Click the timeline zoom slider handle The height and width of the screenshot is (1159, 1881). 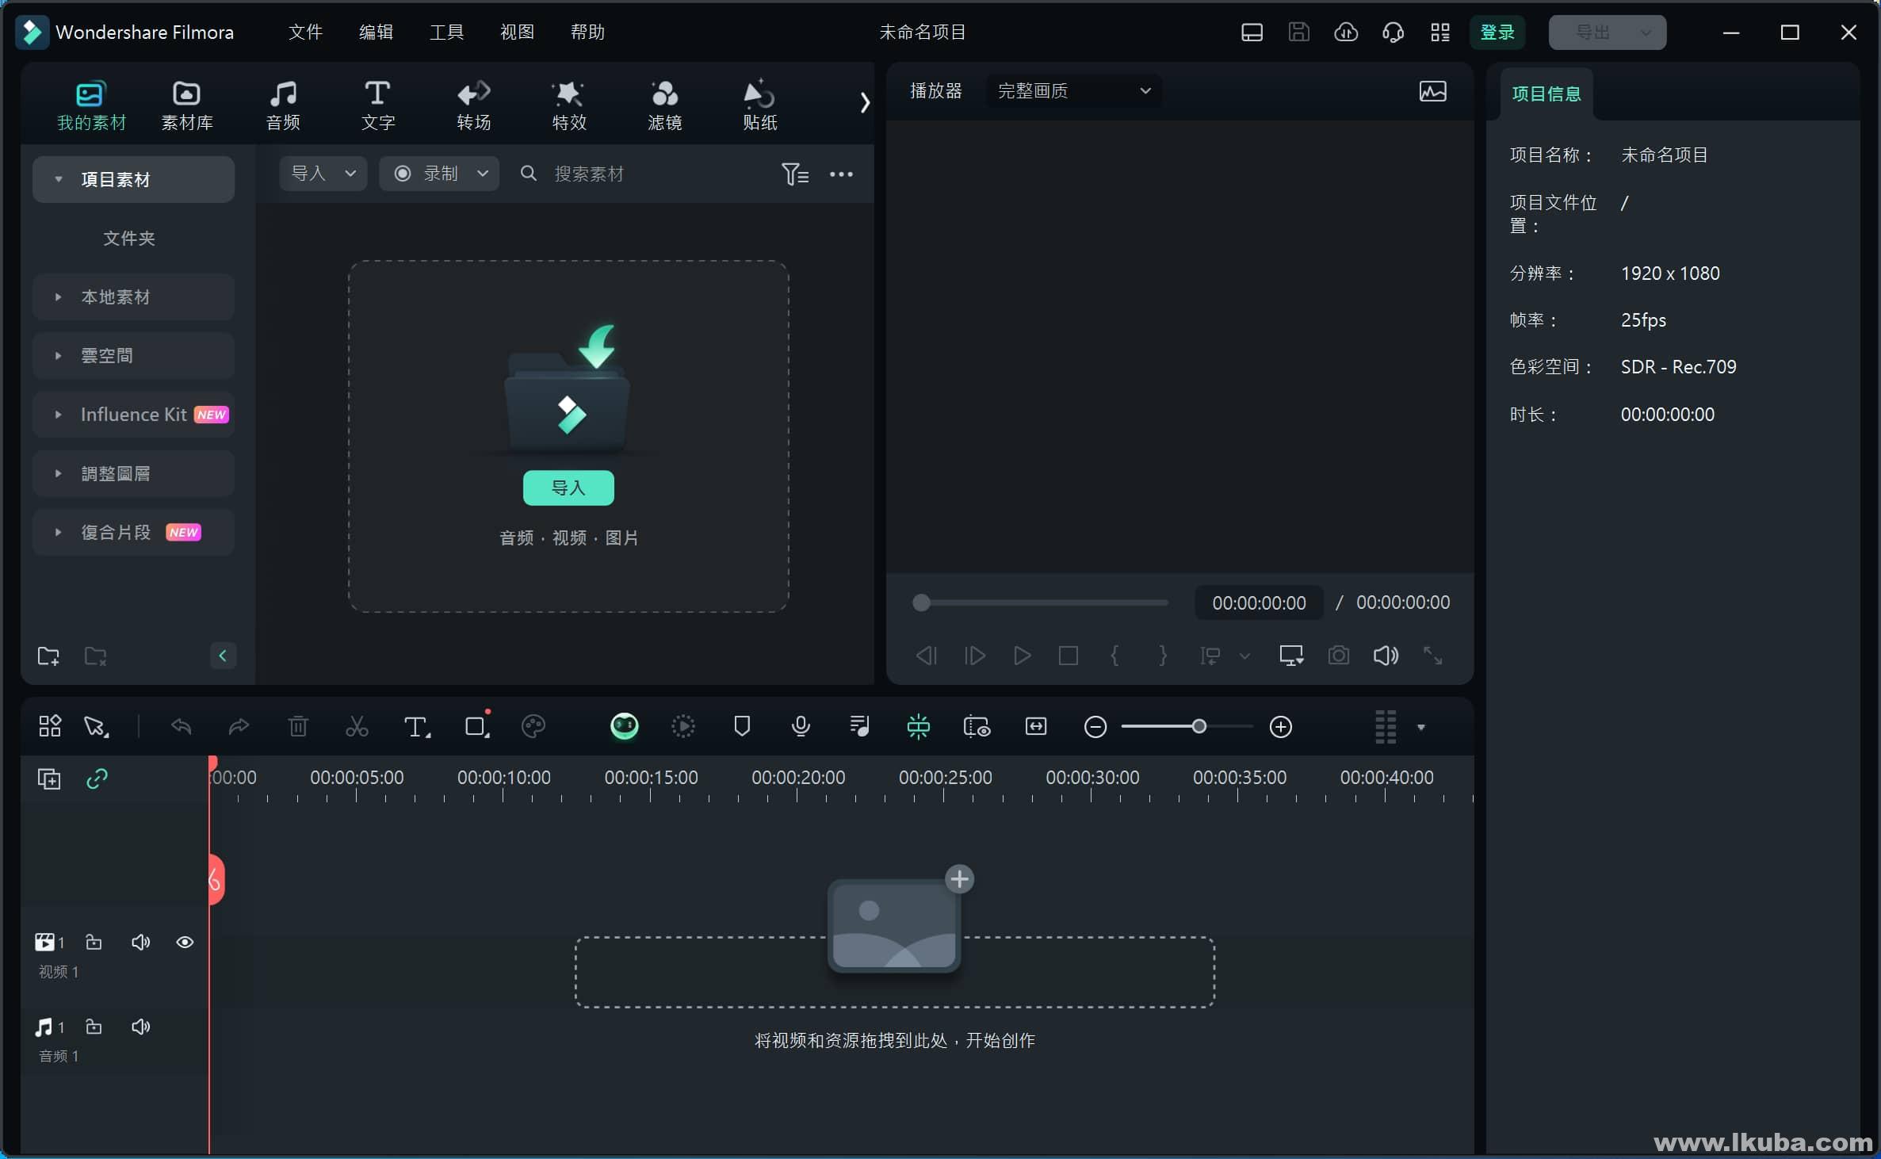pos(1199,726)
